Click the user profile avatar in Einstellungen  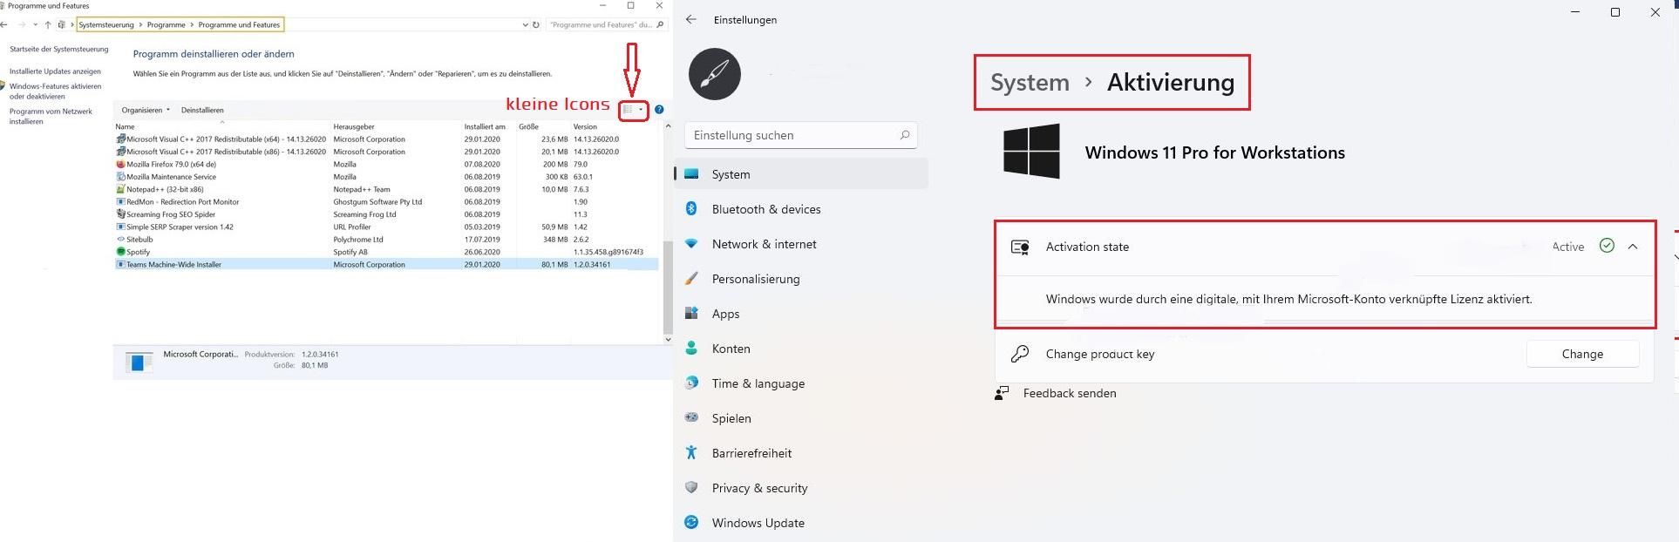(x=715, y=74)
